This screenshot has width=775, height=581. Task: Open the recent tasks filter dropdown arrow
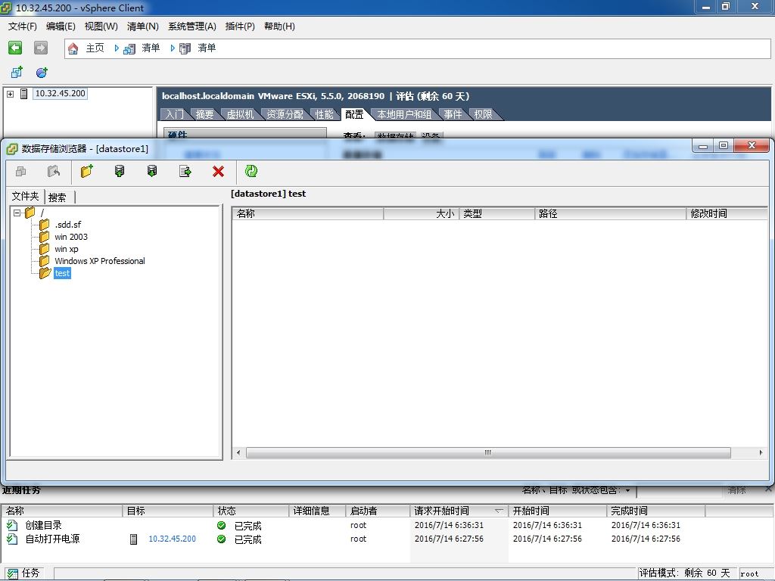tap(627, 490)
